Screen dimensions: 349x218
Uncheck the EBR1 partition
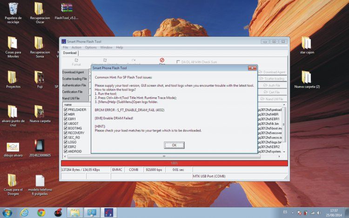66,119
